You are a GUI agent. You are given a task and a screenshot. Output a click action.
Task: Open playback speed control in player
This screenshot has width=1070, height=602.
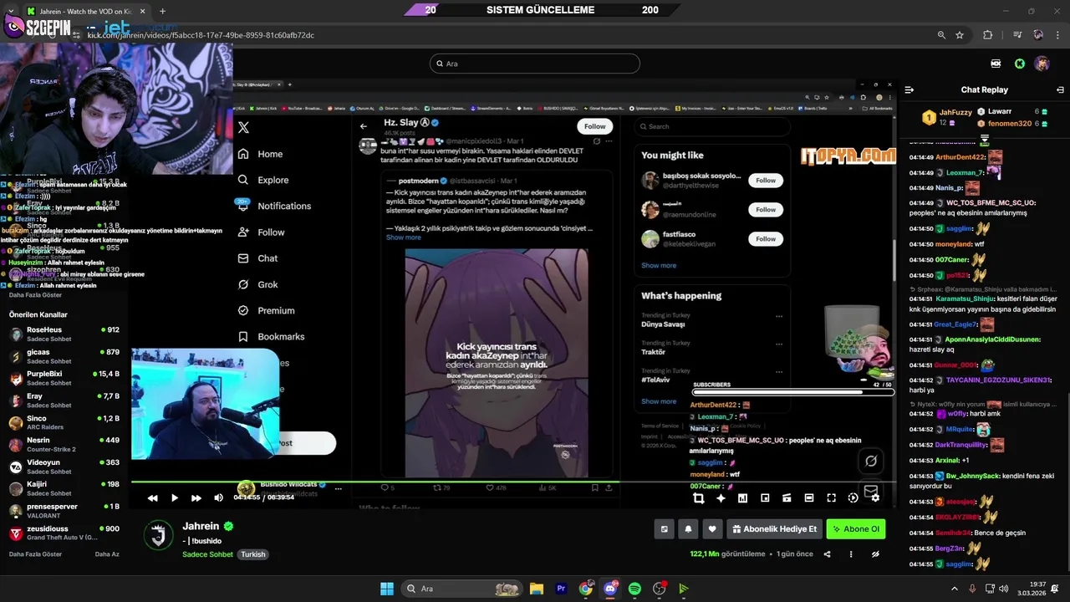853,498
